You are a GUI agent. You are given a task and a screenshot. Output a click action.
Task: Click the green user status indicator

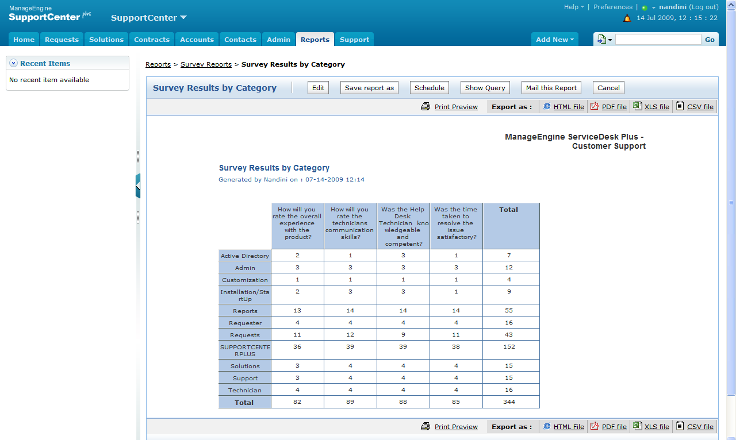[645, 8]
